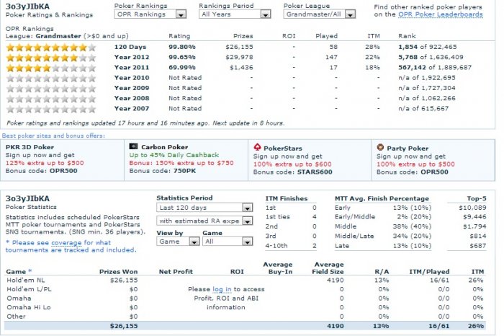Open the PokerStars offer title
The image size is (504, 336).
pos(282,149)
